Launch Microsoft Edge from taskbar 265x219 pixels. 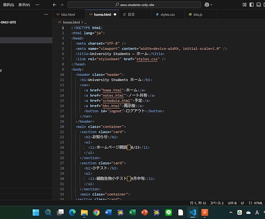tap(72, 213)
